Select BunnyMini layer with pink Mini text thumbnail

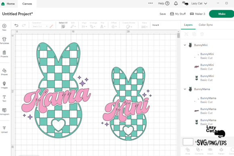(207, 67)
